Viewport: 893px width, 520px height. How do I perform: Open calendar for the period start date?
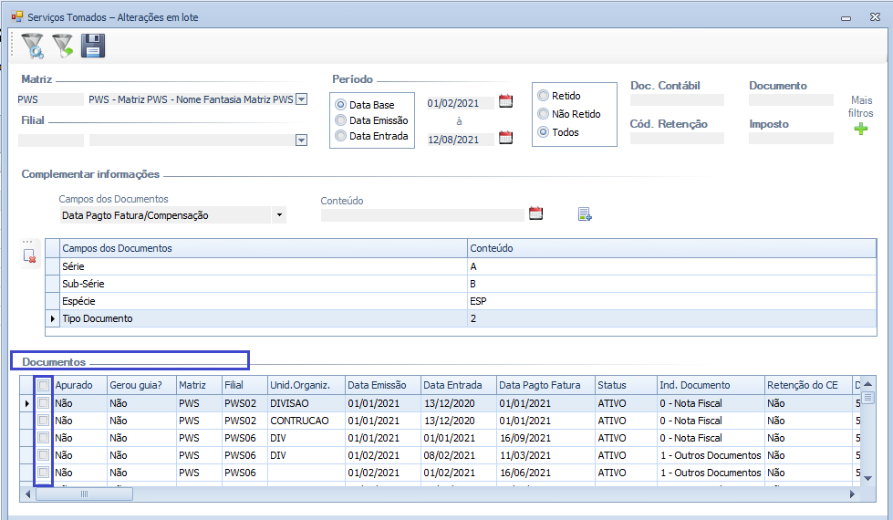pos(505,101)
